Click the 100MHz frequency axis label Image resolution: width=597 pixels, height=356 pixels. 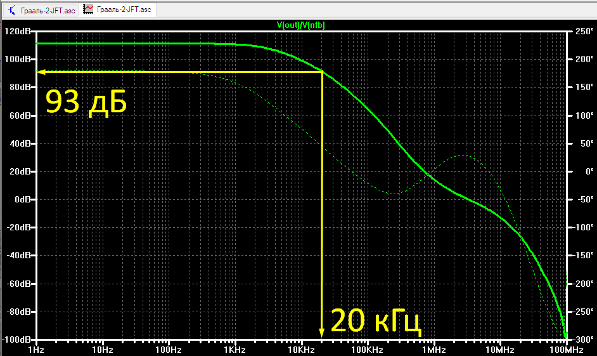[x=566, y=350]
